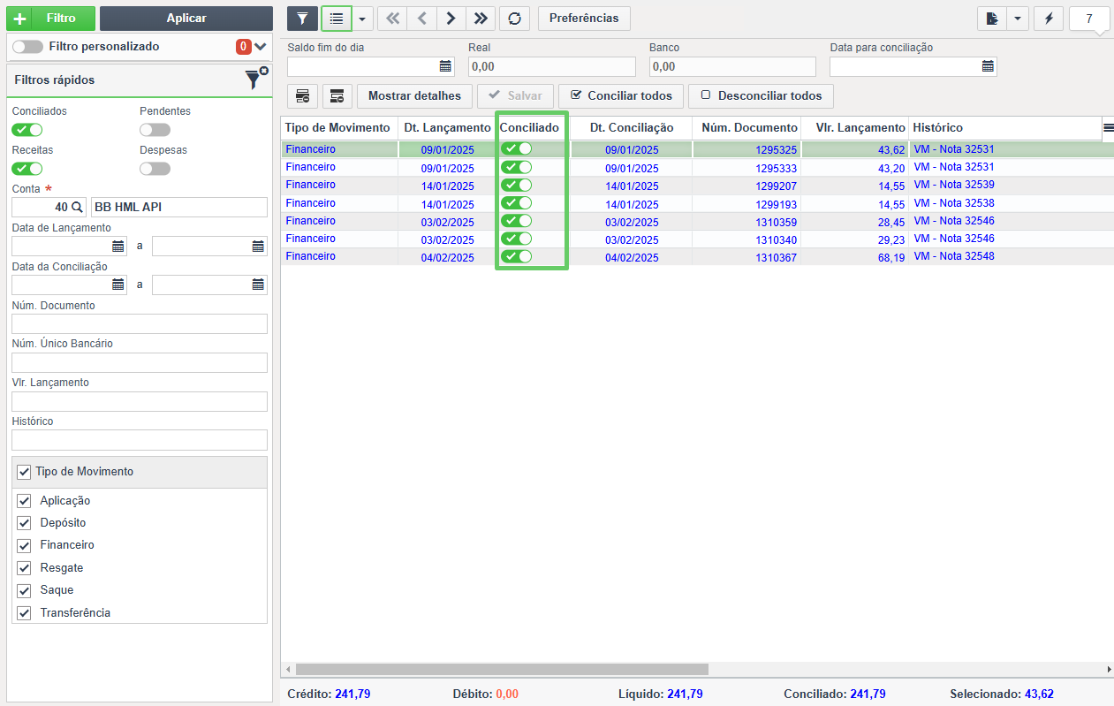Uncheck the Saque checkbox
This screenshot has height=706, width=1114.
(24, 590)
